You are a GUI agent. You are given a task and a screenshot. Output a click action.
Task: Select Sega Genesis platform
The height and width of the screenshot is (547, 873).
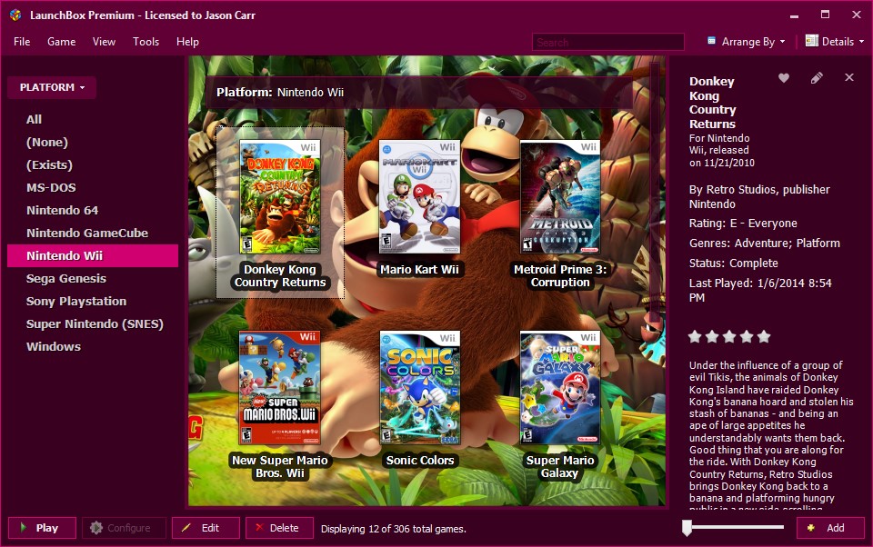(x=66, y=279)
